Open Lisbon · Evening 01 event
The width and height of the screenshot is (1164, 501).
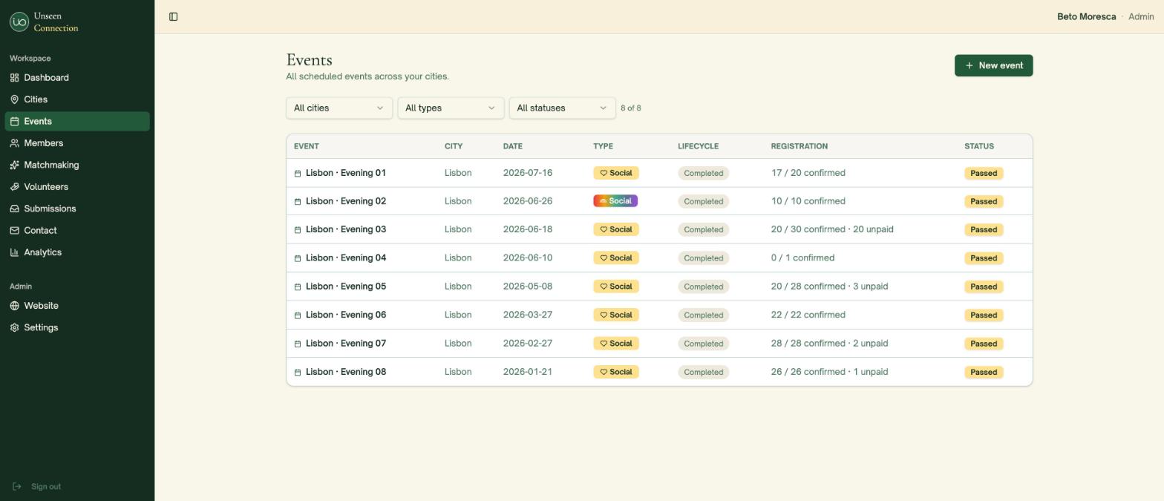click(x=346, y=173)
